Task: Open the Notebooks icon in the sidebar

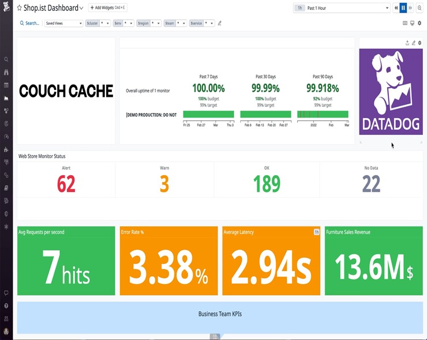Action: 6,188
